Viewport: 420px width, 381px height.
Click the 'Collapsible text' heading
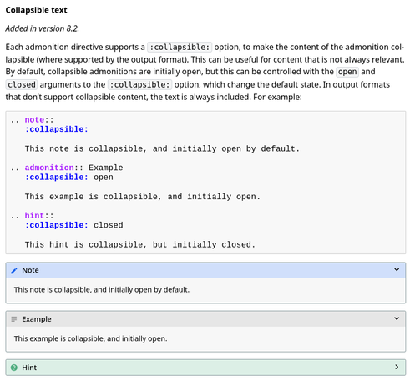36,10
